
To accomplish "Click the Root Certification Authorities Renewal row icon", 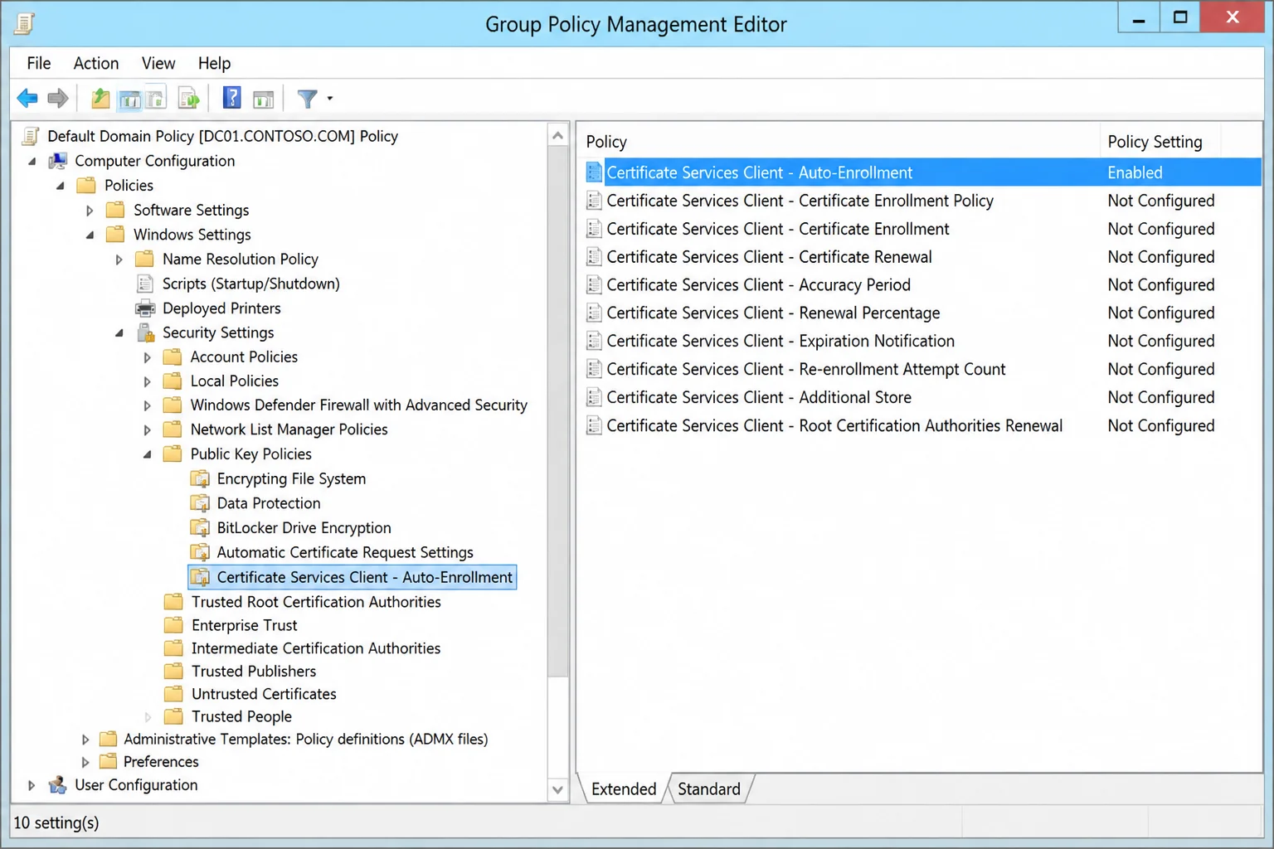I will coord(594,425).
